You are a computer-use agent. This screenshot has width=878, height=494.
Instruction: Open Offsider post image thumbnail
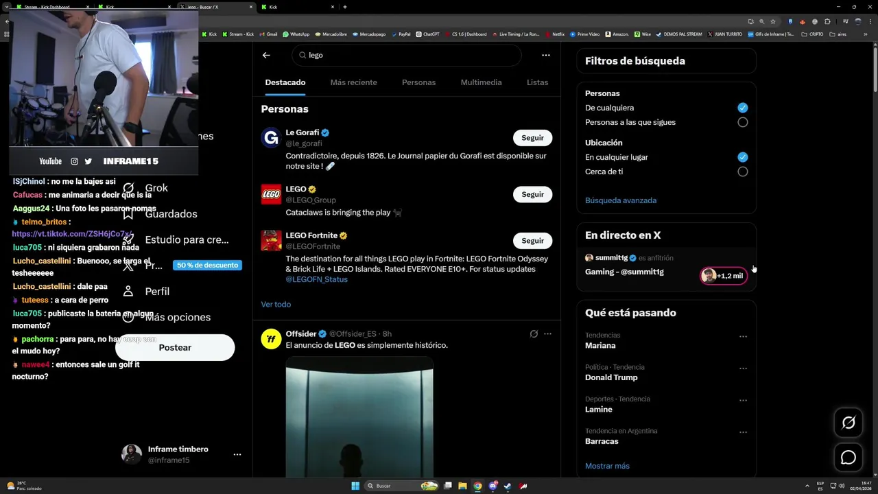[x=359, y=417]
